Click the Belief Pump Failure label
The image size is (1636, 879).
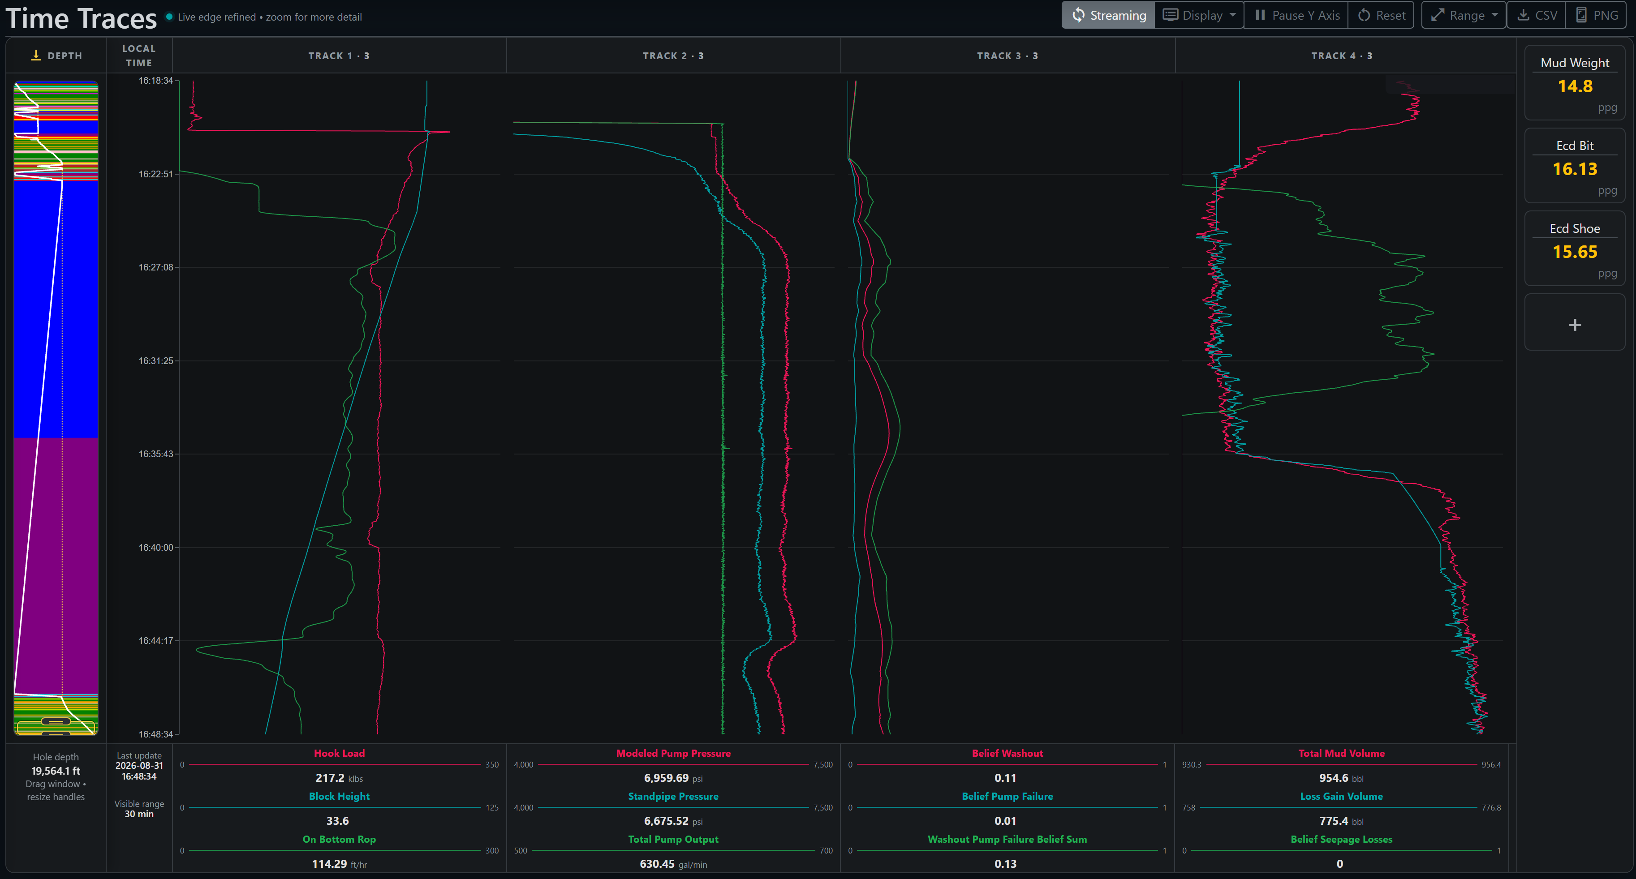tap(1007, 797)
